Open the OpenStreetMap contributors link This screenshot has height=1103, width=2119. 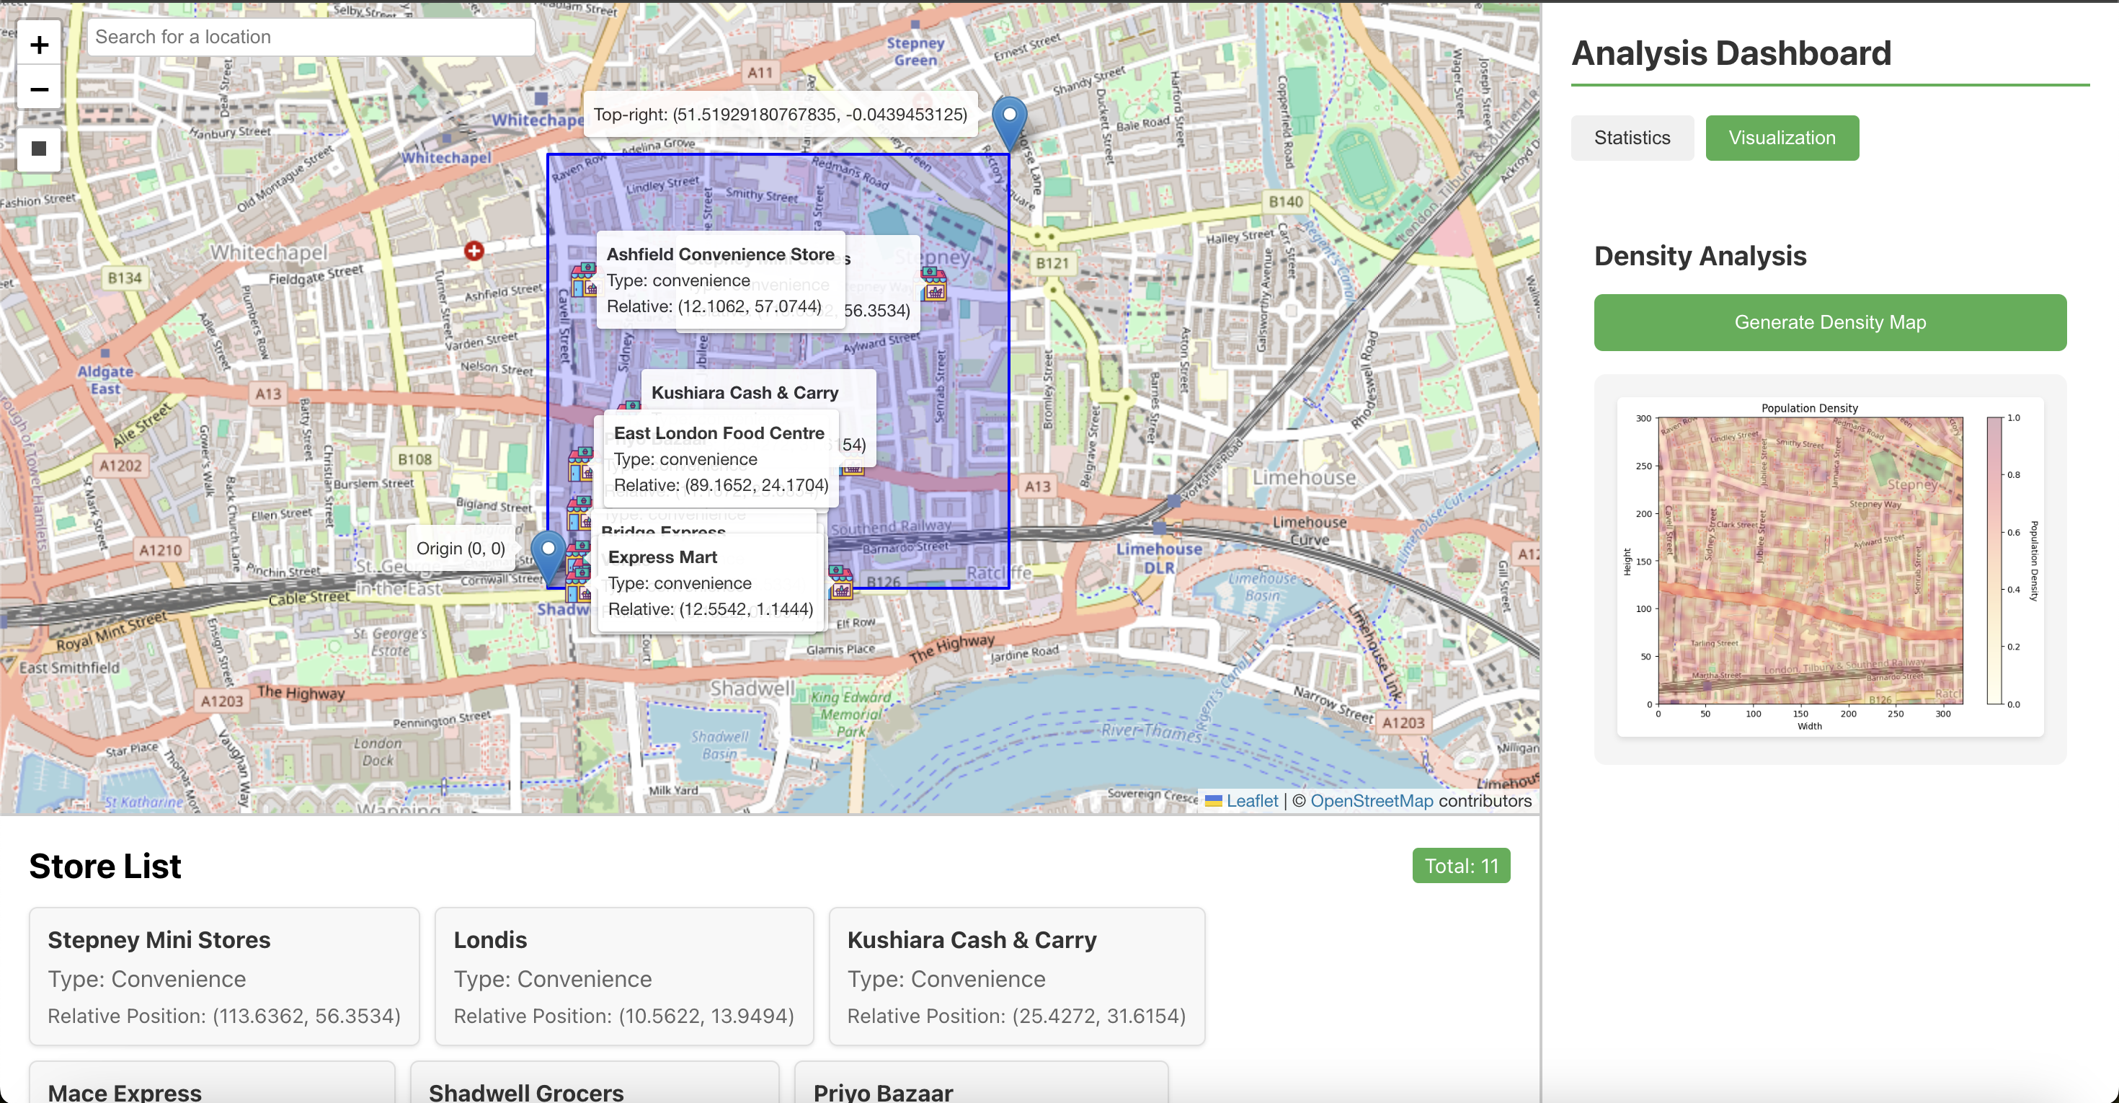pyautogui.click(x=1372, y=801)
